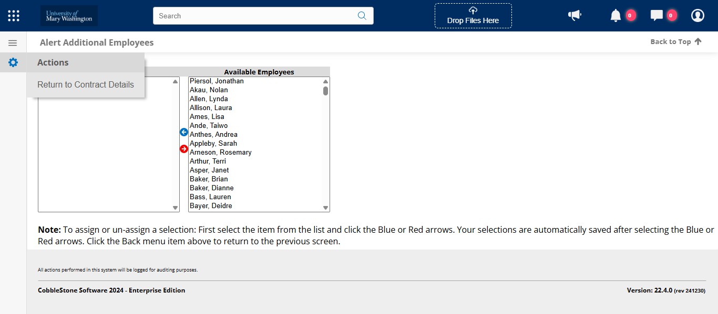Open notifications via the bell icon

point(615,15)
